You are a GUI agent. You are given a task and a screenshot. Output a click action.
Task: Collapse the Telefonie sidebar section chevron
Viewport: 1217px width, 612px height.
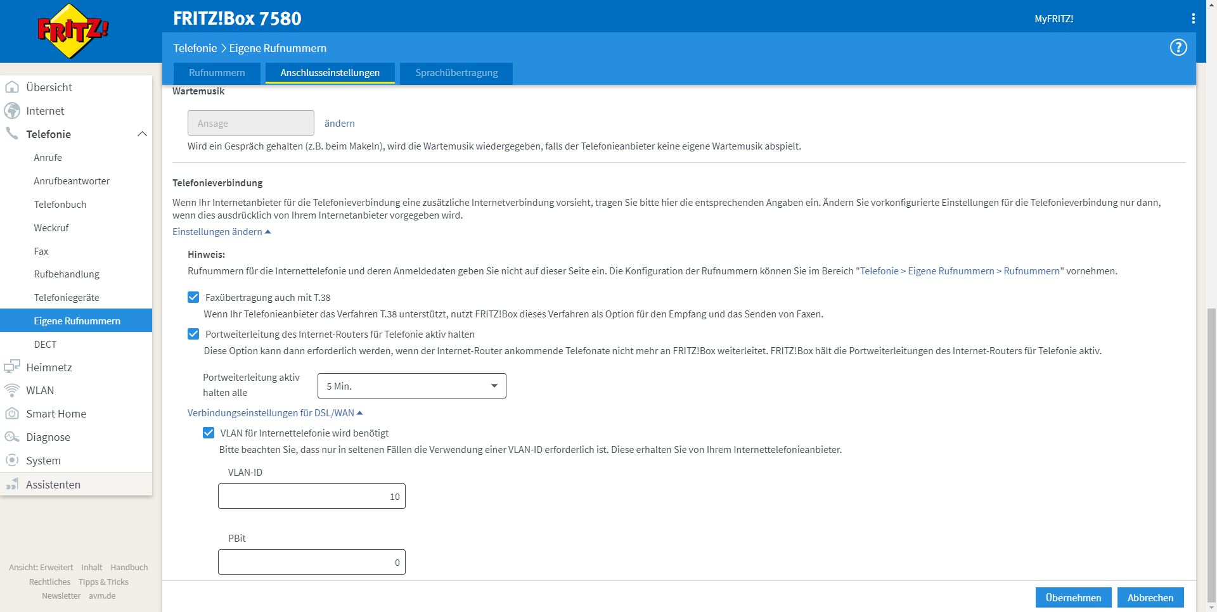(x=142, y=134)
